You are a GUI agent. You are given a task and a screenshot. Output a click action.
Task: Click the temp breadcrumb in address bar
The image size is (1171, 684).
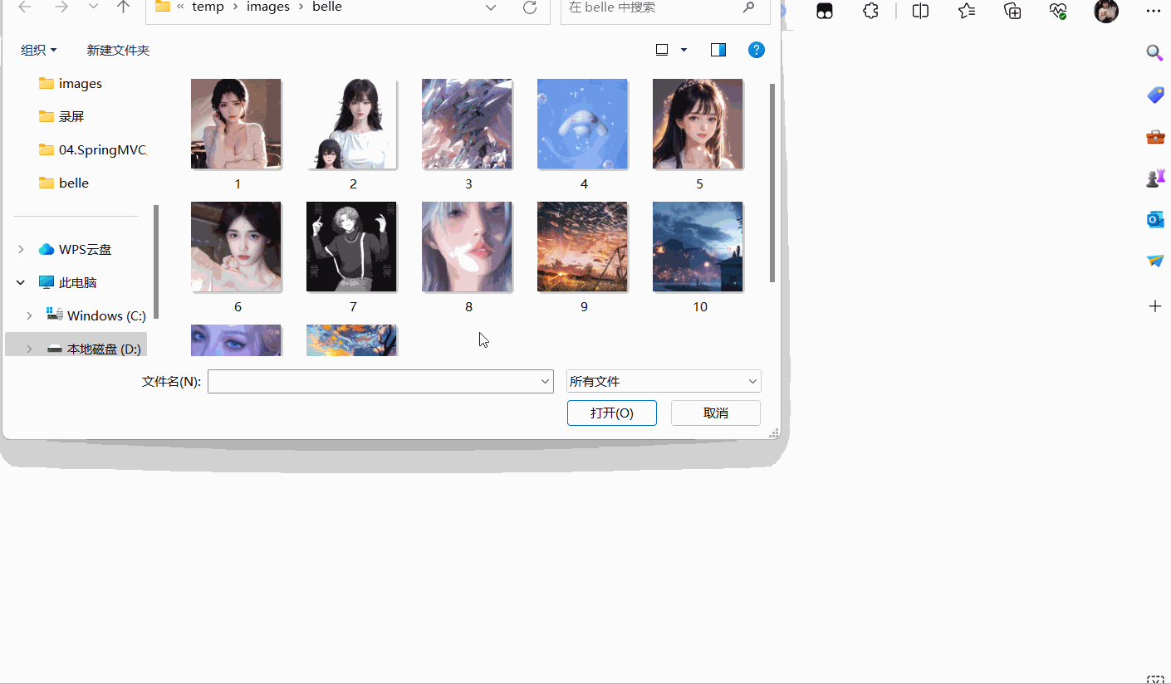208,7
